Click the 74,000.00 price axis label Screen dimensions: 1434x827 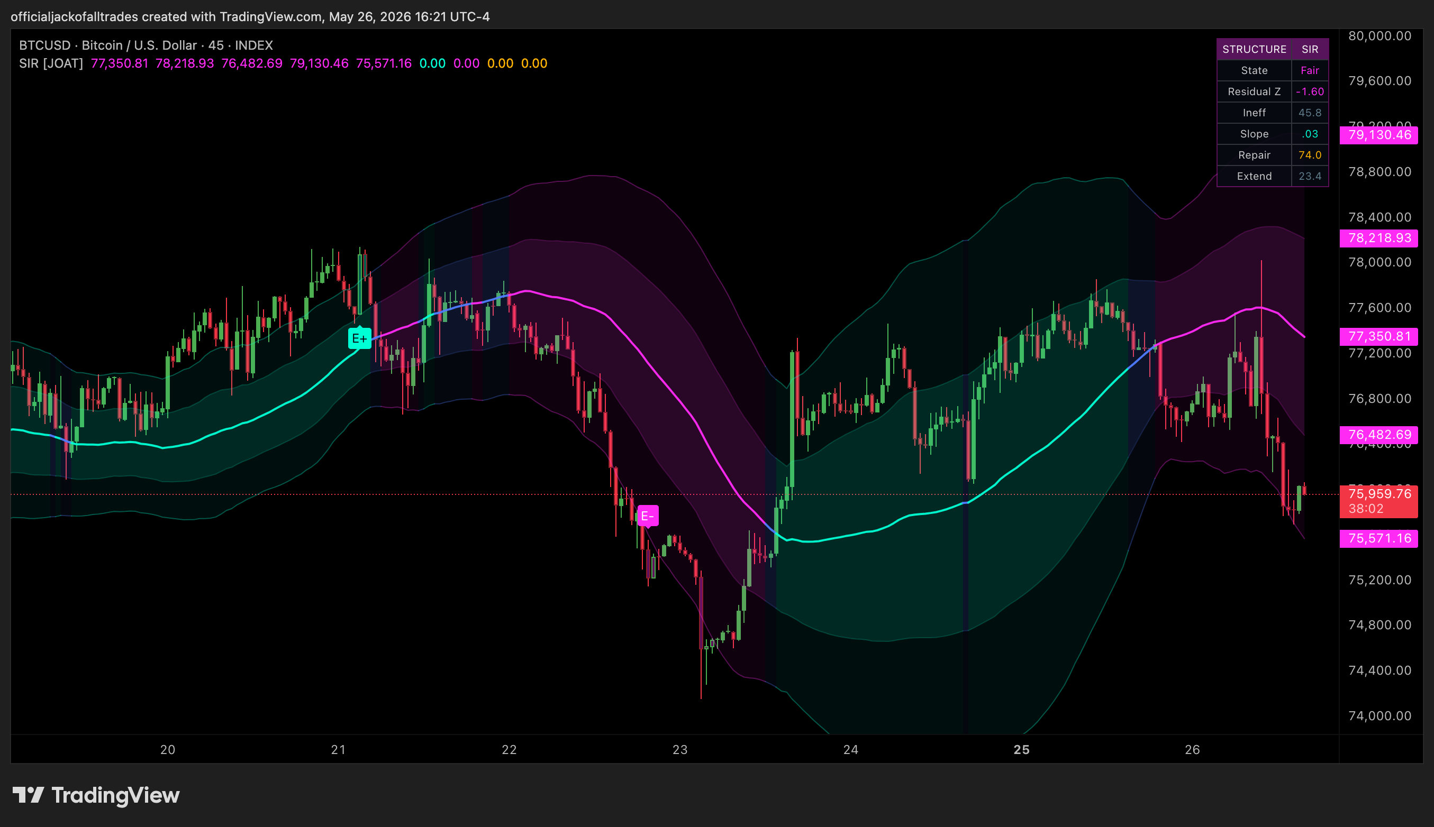pos(1379,715)
